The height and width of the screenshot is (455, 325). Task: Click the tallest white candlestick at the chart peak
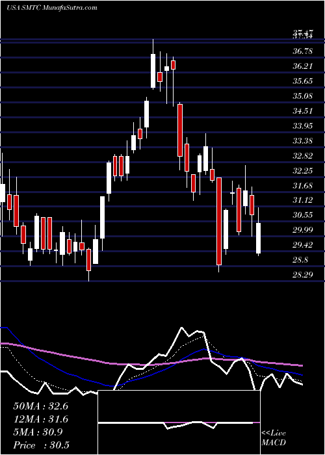tap(153, 71)
